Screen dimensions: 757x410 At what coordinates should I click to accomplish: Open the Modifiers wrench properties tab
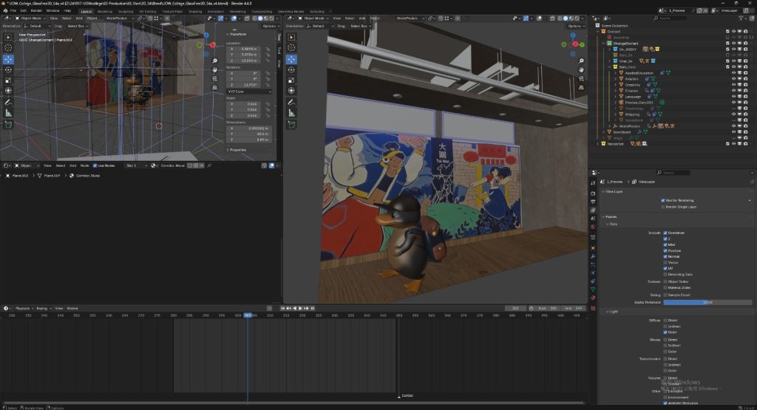(x=593, y=256)
